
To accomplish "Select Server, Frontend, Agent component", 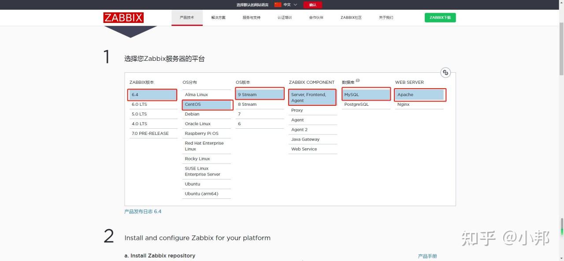I will [x=312, y=97].
